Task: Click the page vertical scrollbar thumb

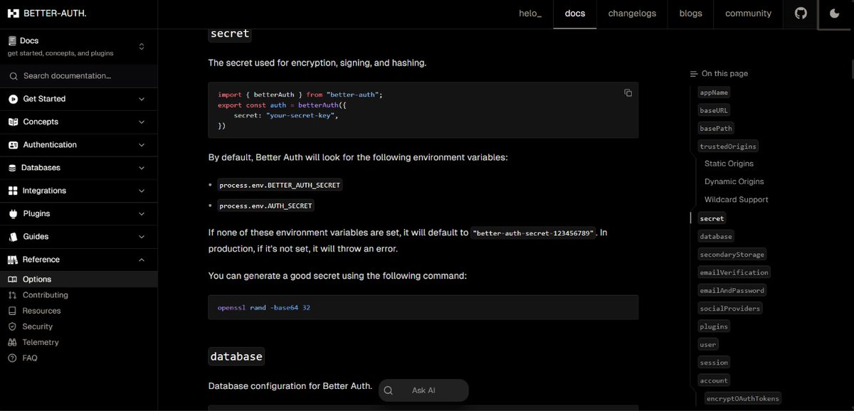Action: click(x=851, y=69)
